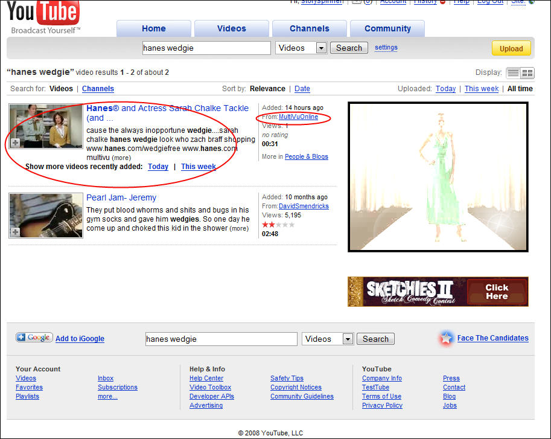Screen dimensions: 551x439
Task: Open the Contact footer link
Action: [454, 387]
